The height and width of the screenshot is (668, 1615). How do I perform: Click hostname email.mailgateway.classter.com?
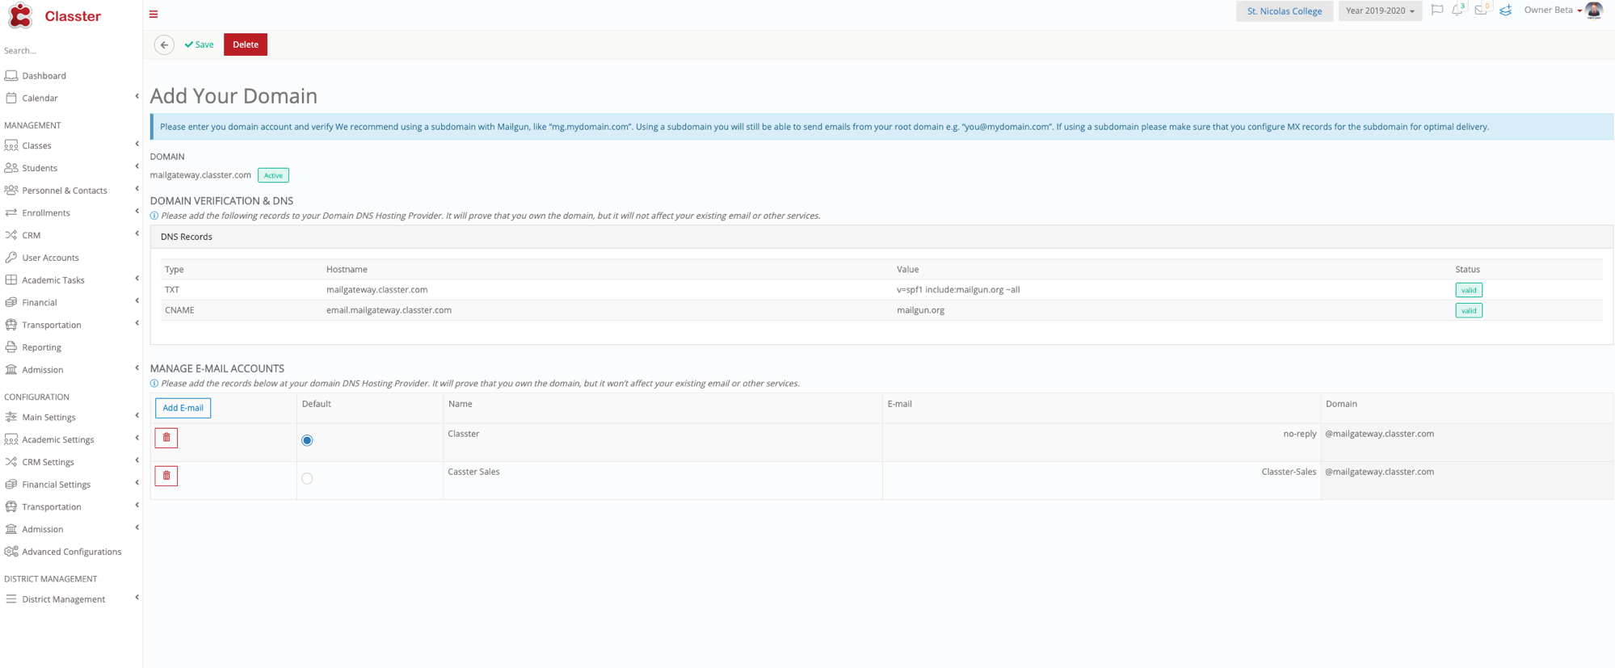click(x=389, y=310)
